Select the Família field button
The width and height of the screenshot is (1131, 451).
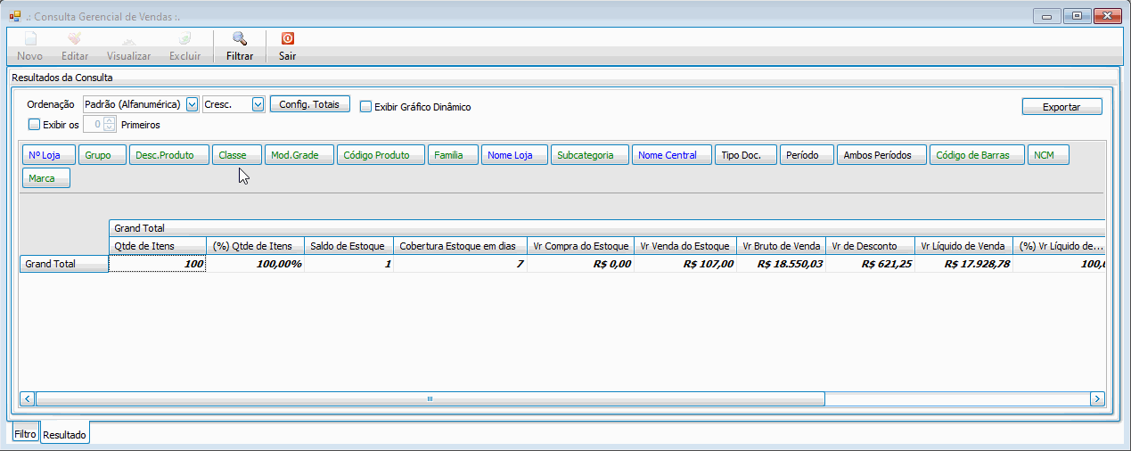click(454, 155)
